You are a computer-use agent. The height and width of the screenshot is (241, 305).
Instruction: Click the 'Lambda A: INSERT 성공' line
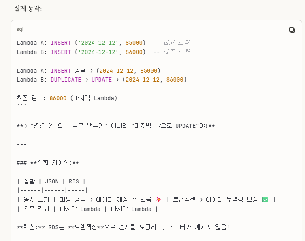89,71
